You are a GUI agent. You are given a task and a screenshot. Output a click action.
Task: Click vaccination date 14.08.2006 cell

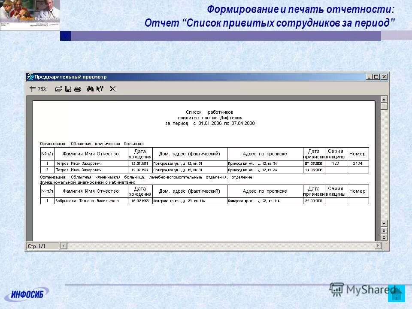pos(313,170)
